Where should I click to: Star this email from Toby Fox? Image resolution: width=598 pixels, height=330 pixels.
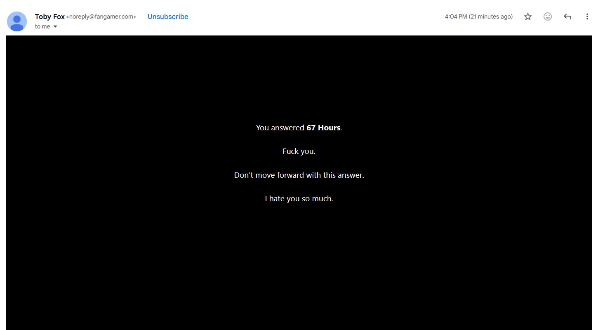[x=528, y=16]
